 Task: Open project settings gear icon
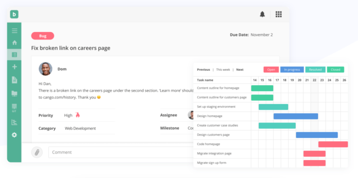[14, 135]
